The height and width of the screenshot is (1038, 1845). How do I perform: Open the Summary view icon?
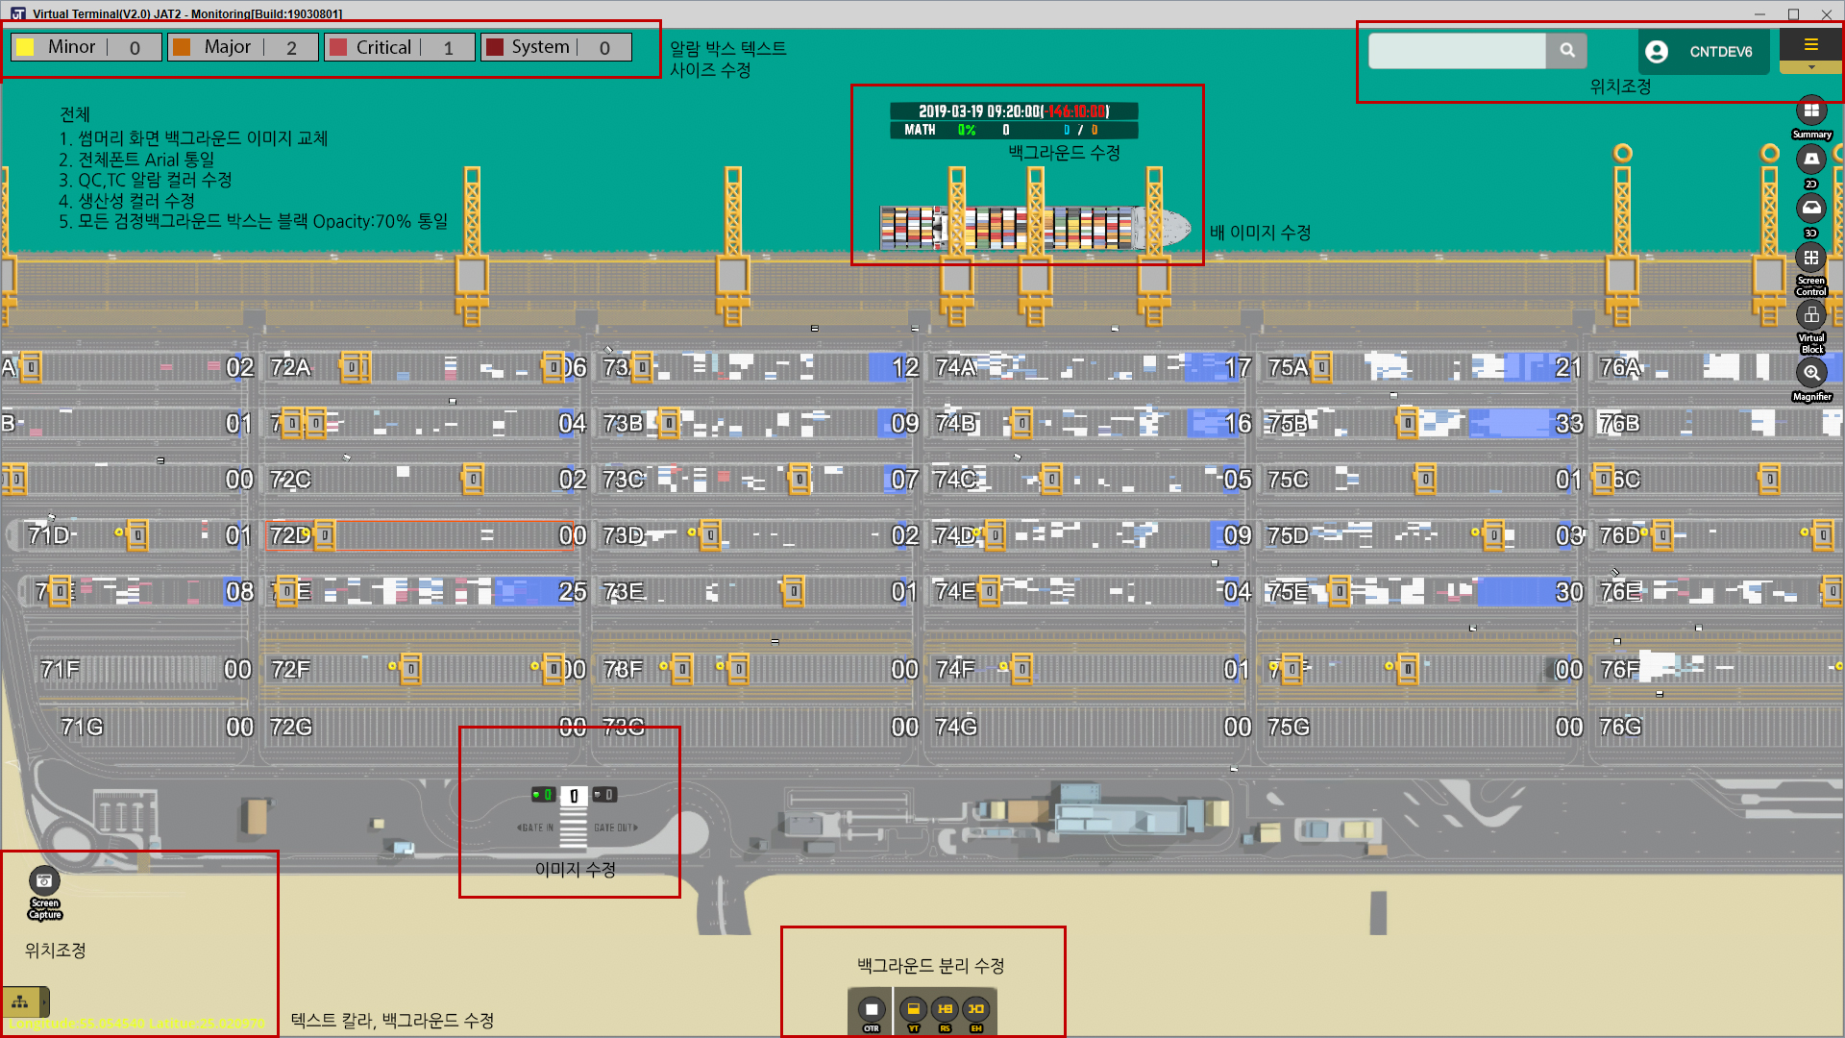tap(1811, 111)
